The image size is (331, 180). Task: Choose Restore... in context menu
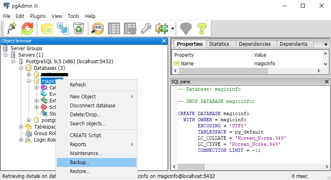point(97,171)
